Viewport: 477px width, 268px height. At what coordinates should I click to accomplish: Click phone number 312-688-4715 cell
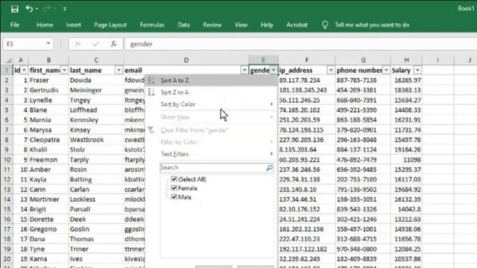tap(363, 239)
